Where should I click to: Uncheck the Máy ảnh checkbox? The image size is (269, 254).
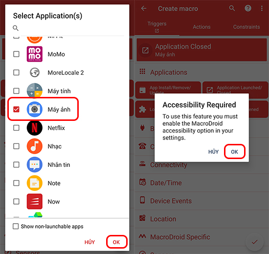[16, 109]
